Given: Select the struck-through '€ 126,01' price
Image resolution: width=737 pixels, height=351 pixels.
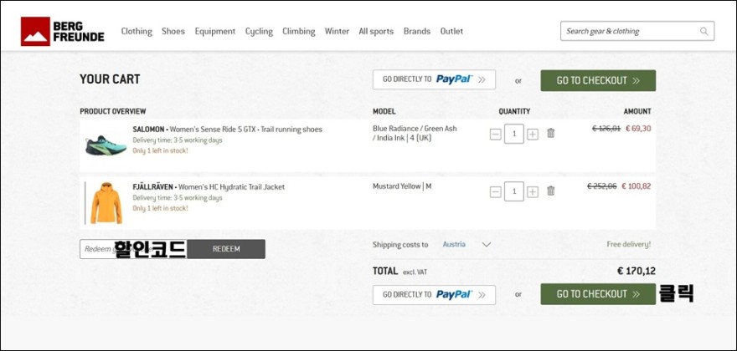Looking at the screenshot, I should pyautogui.click(x=606, y=129).
